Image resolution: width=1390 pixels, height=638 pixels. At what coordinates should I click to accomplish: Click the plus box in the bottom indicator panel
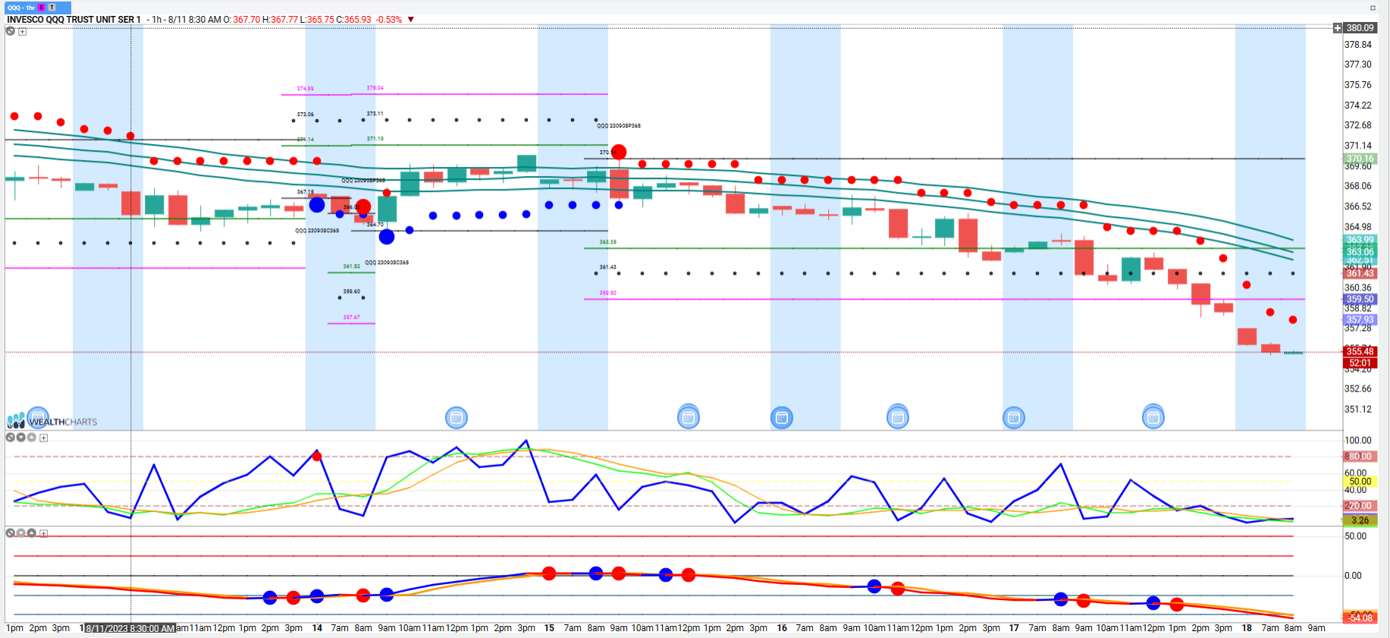pyautogui.click(x=44, y=533)
